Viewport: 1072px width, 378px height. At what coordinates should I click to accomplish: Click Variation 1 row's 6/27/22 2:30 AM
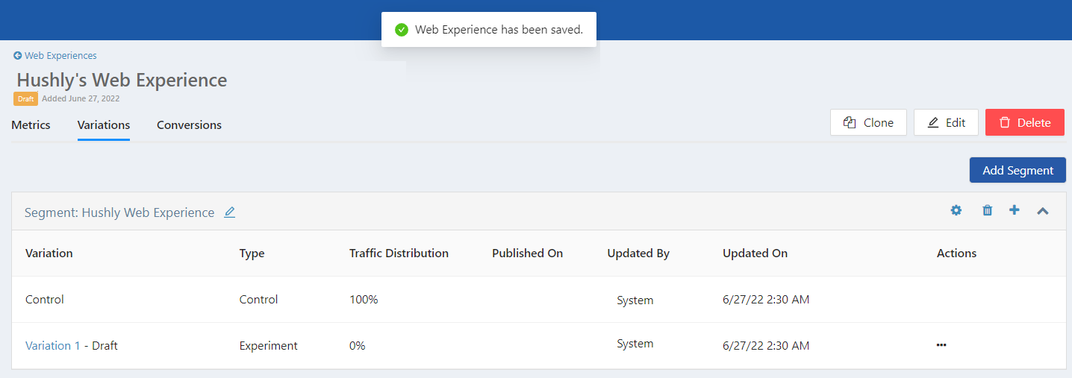[x=766, y=346]
